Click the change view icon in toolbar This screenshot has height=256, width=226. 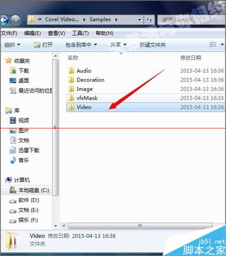[213, 44]
